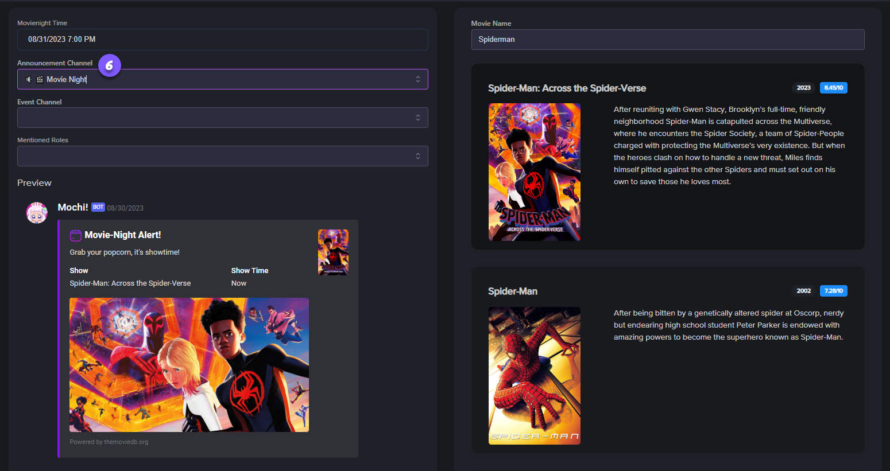Click the BOT tag next to Mochi
The image size is (890, 471).
point(98,207)
